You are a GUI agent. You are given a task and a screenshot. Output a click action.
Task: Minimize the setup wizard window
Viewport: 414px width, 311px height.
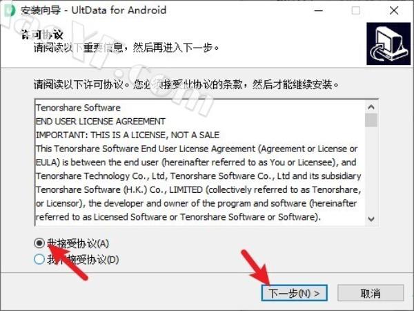point(319,10)
